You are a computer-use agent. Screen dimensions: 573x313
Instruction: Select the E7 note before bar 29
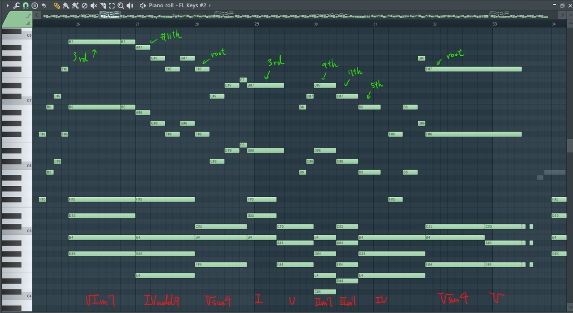(x=243, y=80)
